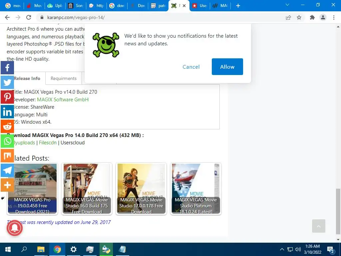Open volume control in system tray

pyautogui.click(x=298, y=249)
